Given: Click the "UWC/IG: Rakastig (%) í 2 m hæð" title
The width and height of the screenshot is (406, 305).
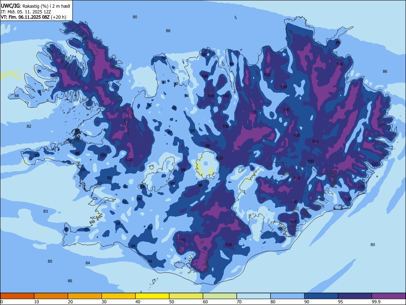Looking at the screenshot, I should point(35,6).
